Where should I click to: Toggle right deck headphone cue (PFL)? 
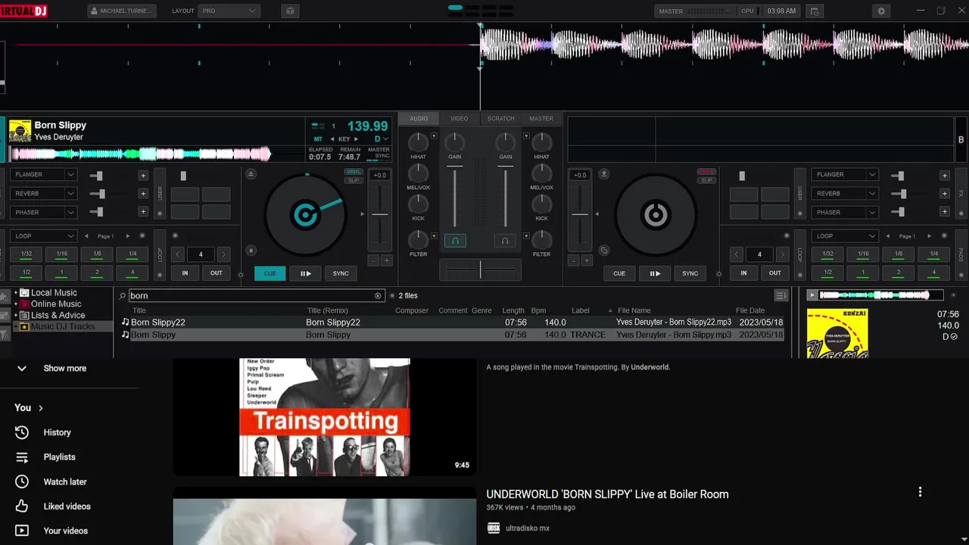[x=505, y=241]
